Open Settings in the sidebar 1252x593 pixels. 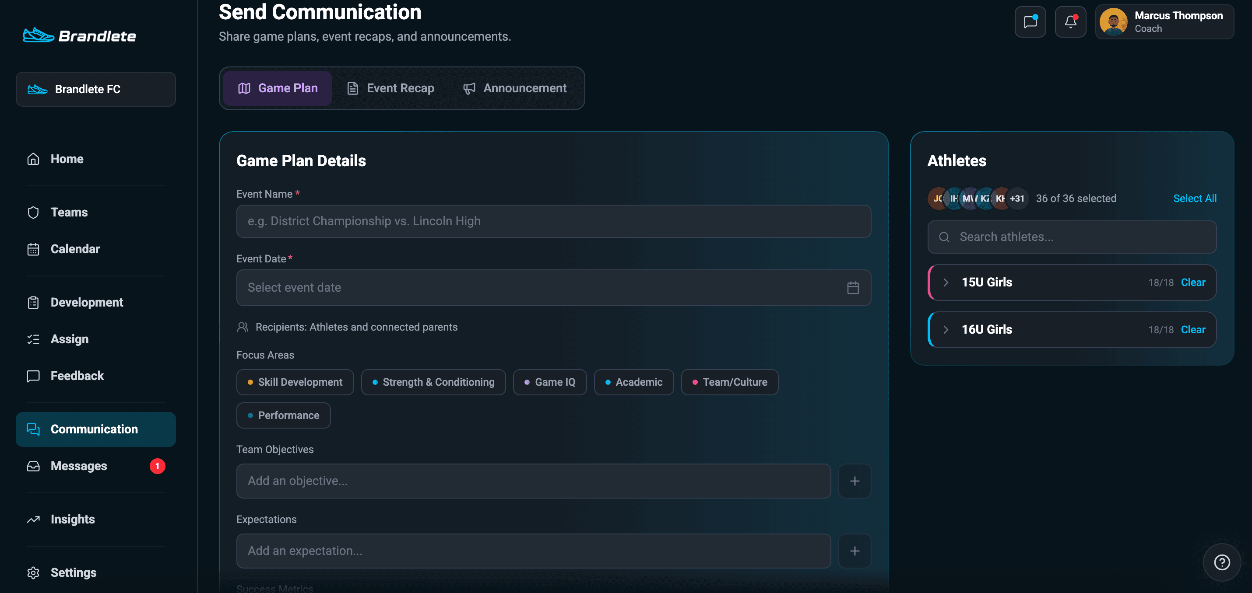[96, 572]
